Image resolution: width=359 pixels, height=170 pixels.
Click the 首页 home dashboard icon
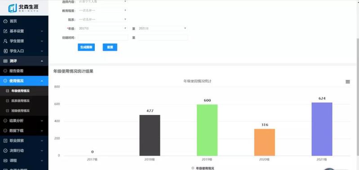pos(5,21)
